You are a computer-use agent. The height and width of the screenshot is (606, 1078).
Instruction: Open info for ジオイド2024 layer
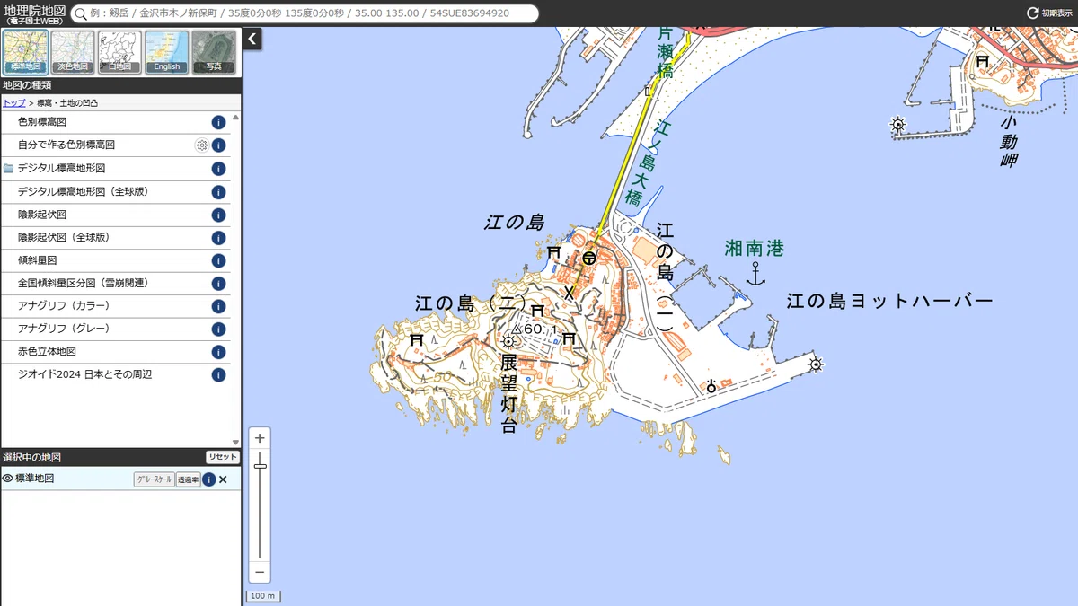(218, 375)
